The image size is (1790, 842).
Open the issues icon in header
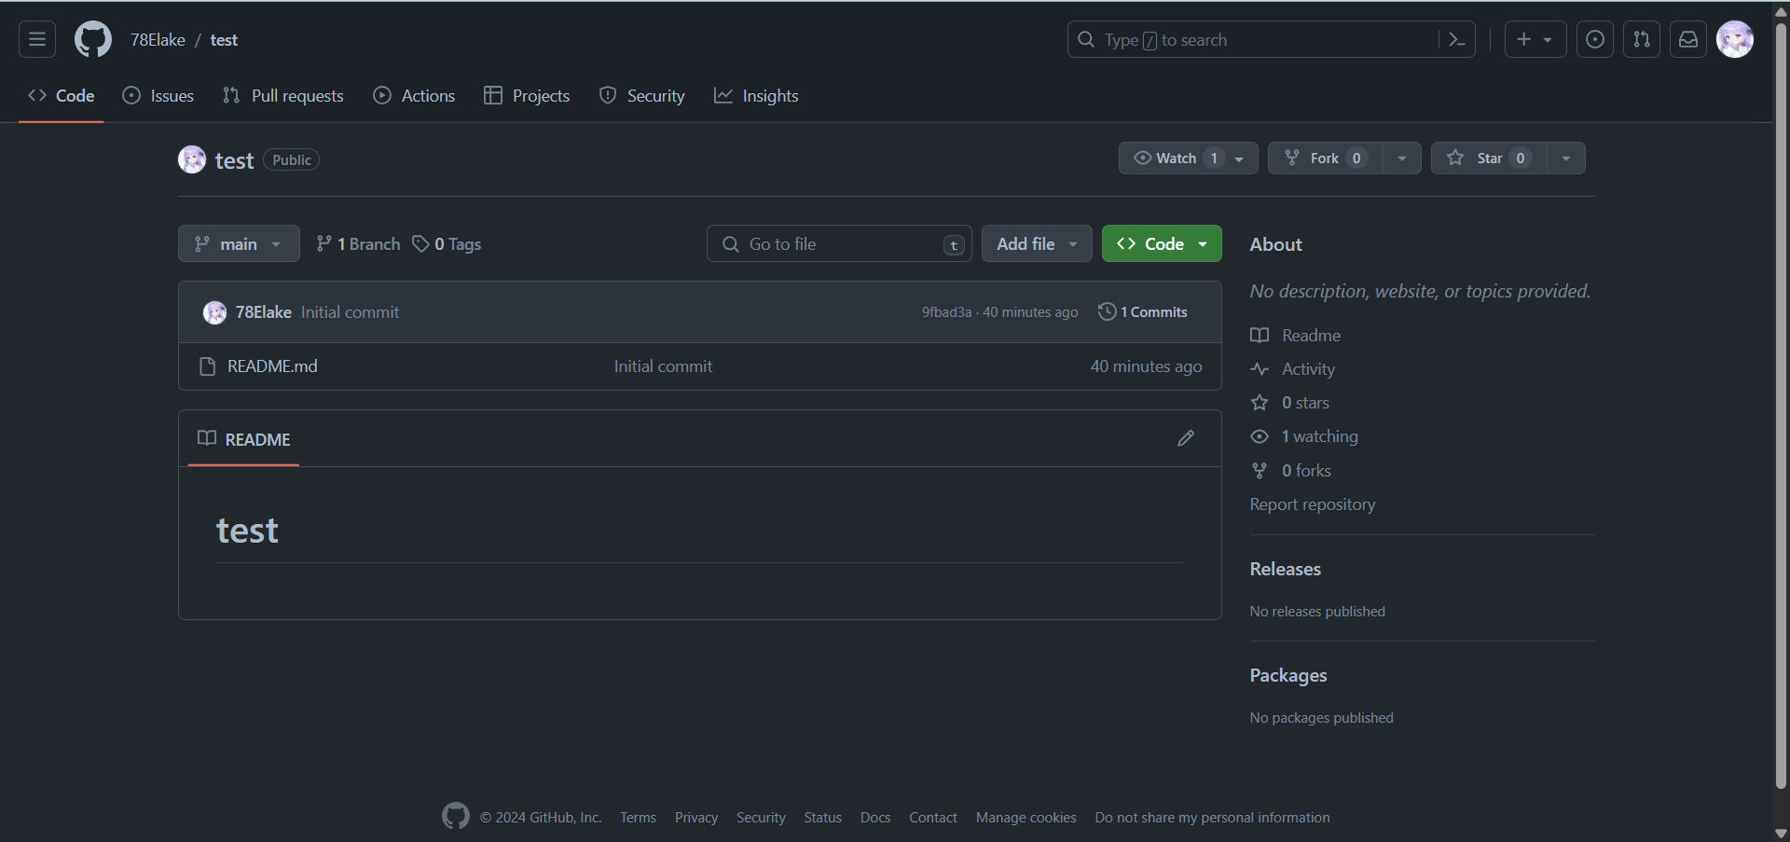pyautogui.click(x=1595, y=39)
